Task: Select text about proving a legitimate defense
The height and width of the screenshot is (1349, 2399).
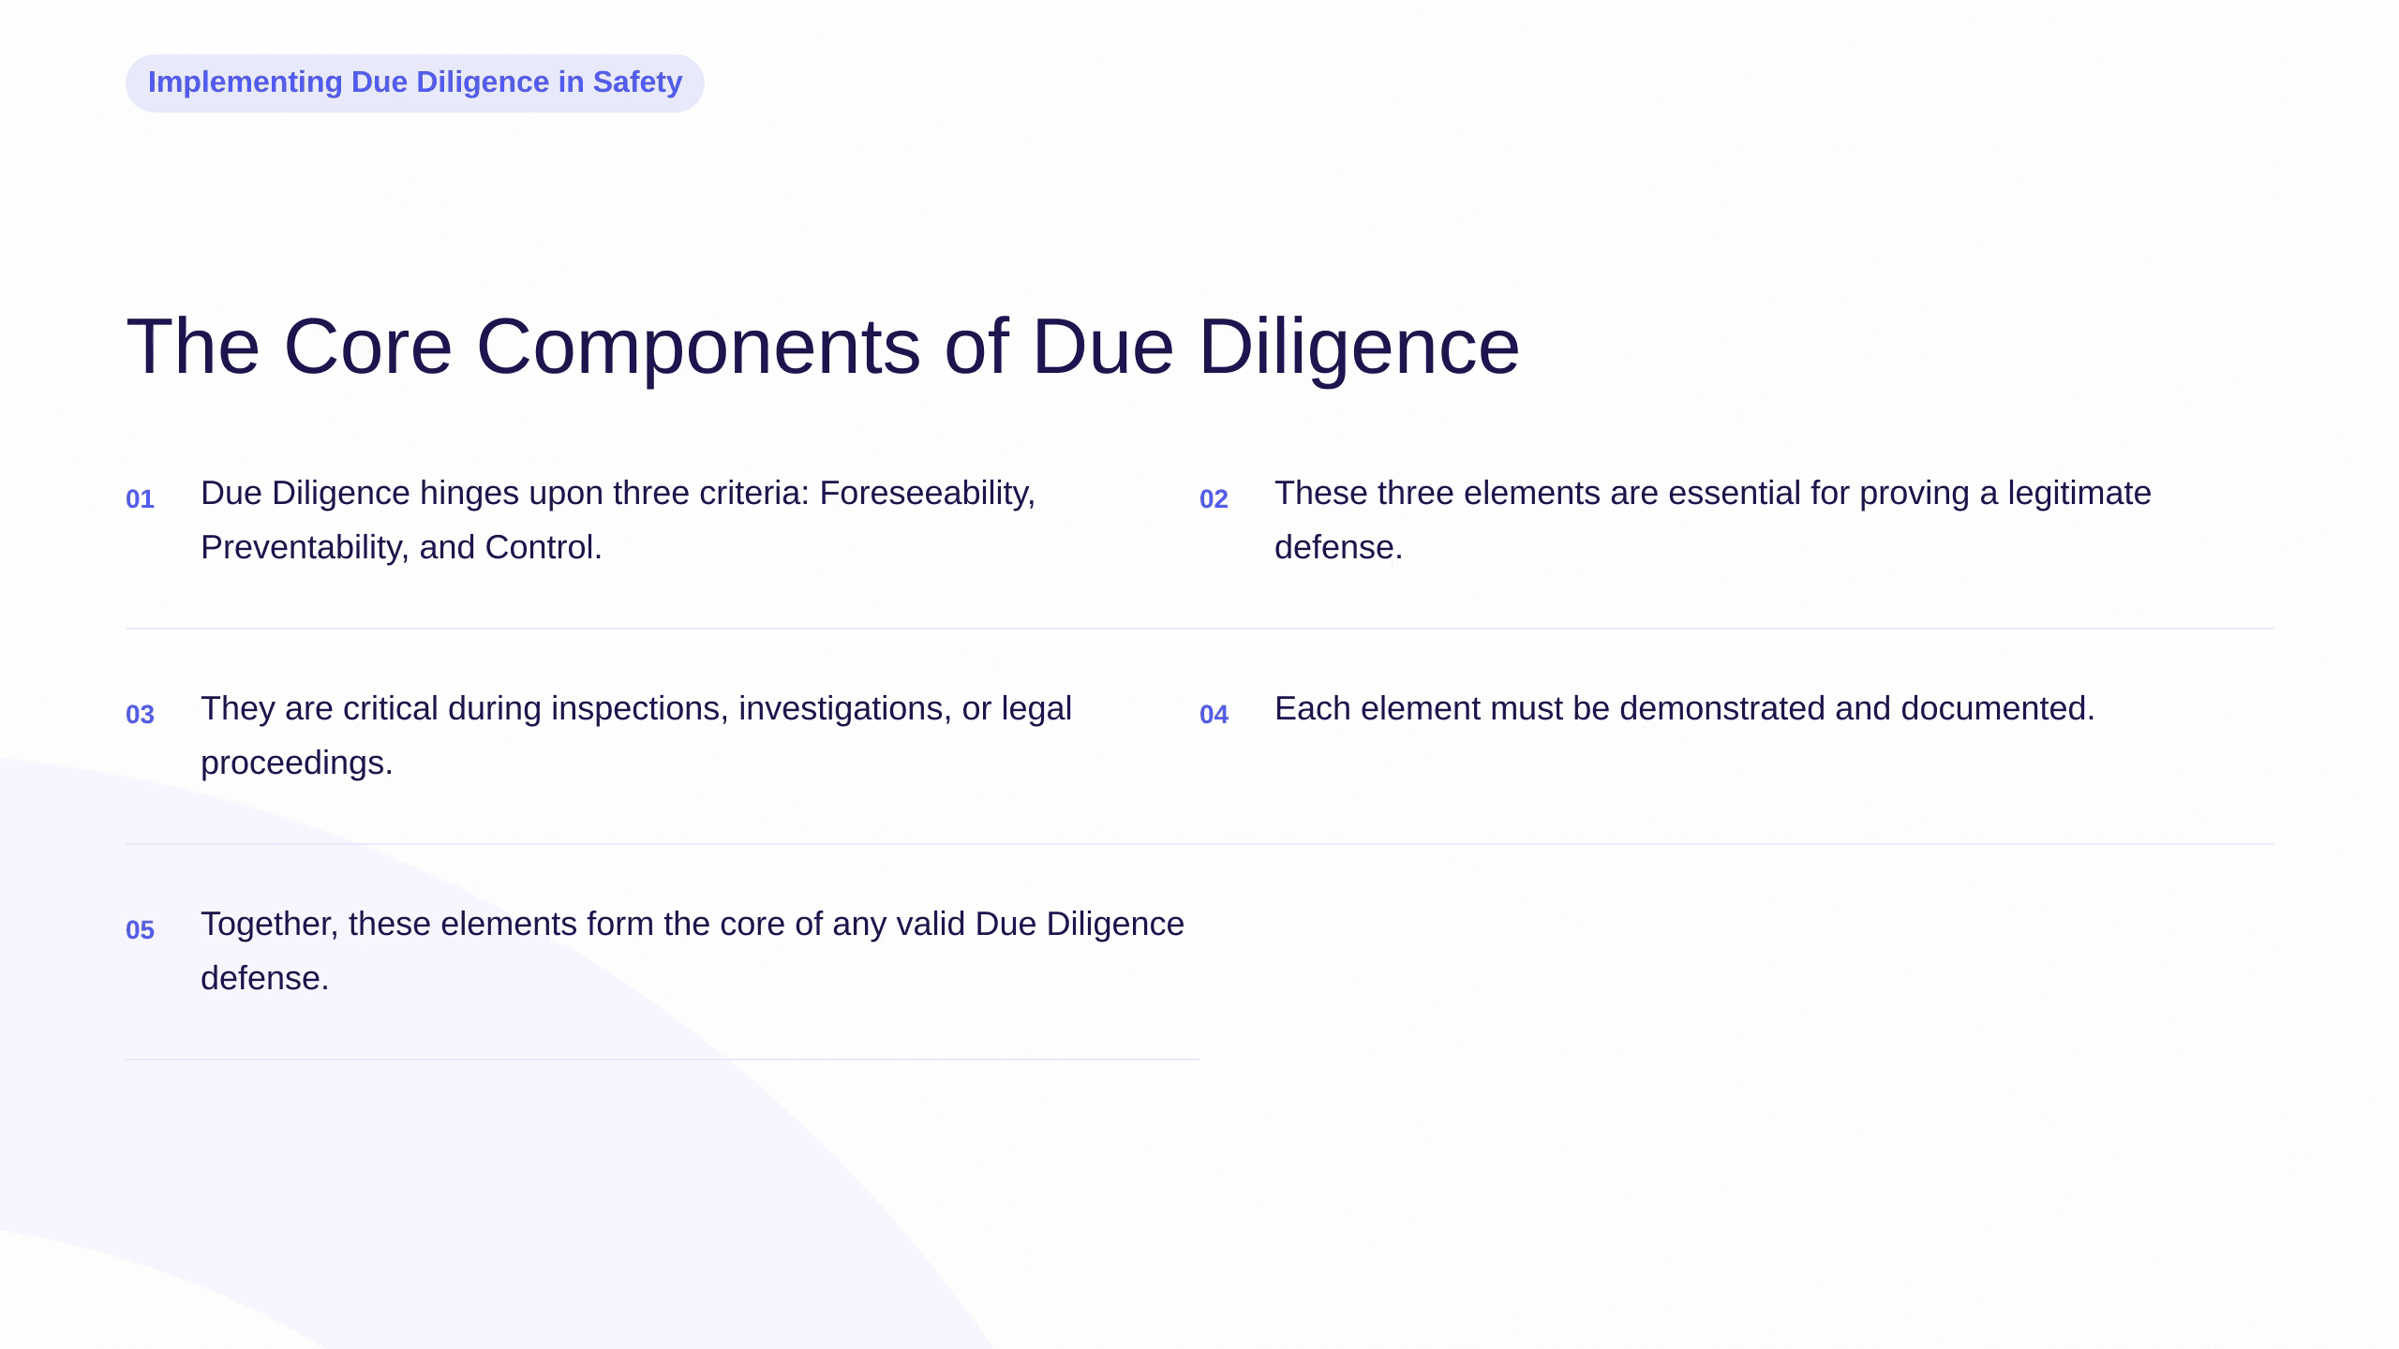Action: (x=1713, y=520)
